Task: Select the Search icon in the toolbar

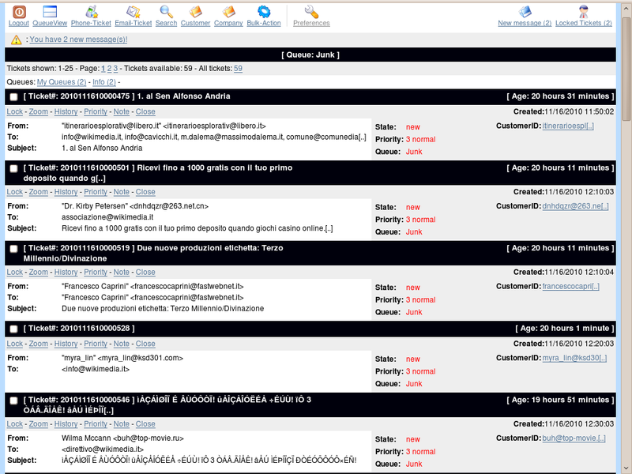Action: [x=166, y=14]
